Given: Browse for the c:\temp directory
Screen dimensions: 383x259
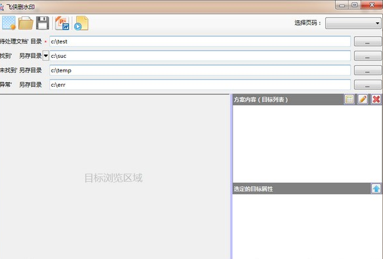Looking at the screenshot, I should tap(368, 70).
